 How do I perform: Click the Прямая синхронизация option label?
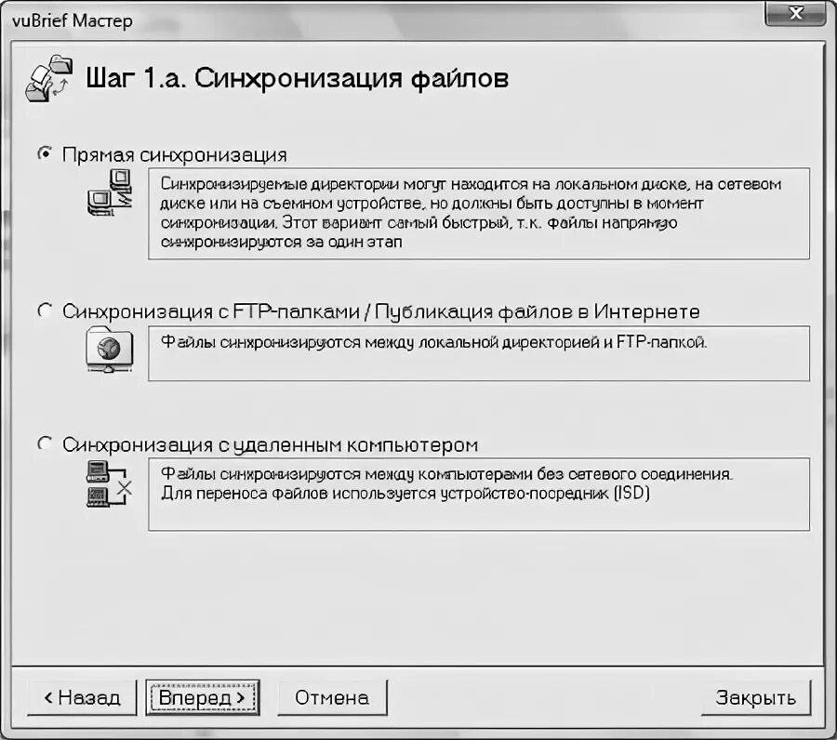coord(175,154)
